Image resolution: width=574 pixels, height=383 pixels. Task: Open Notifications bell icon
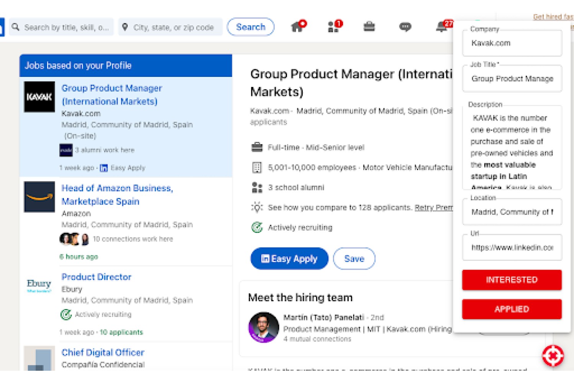[x=442, y=27]
